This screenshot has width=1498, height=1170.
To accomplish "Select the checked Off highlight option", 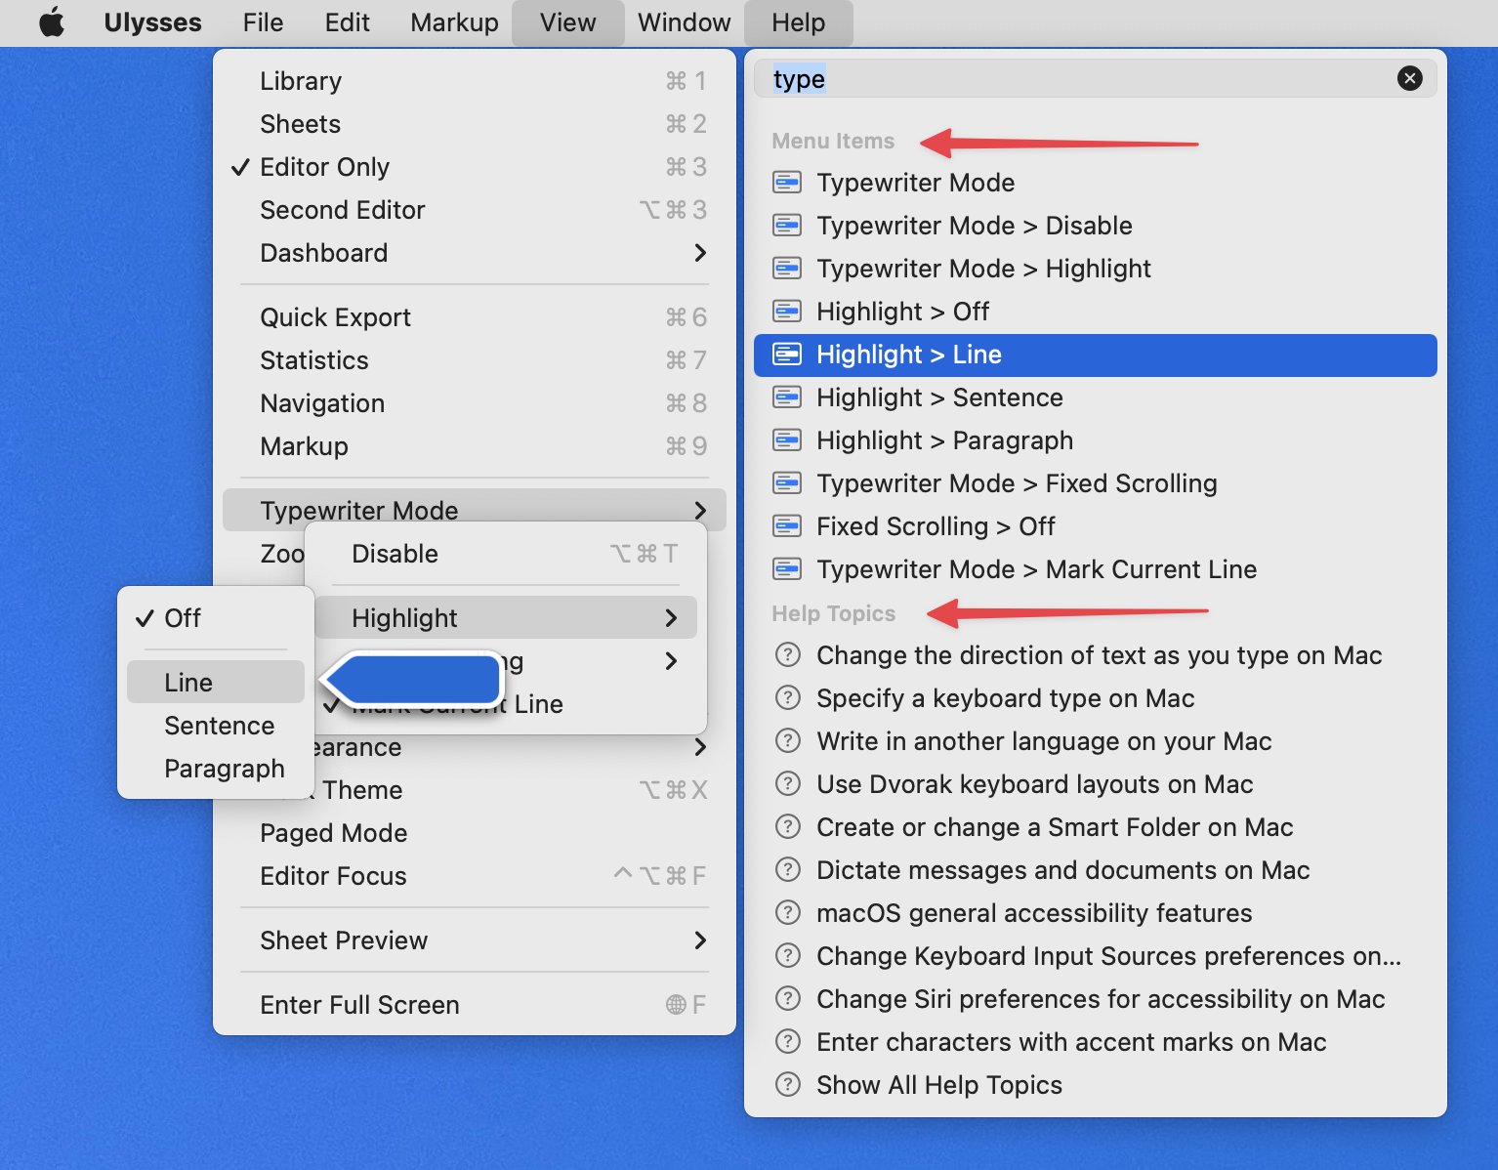I will [183, 618].
